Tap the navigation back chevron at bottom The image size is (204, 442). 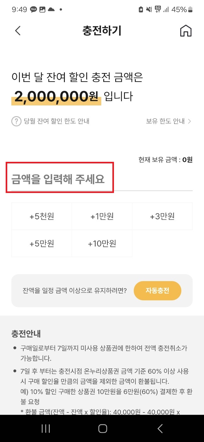tap(160, 428)
